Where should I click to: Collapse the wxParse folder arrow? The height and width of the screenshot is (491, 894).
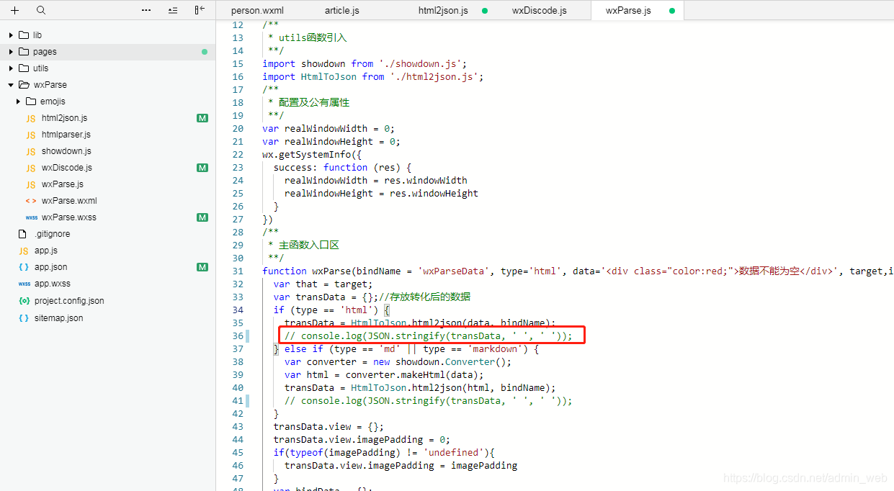coord(11,84)
